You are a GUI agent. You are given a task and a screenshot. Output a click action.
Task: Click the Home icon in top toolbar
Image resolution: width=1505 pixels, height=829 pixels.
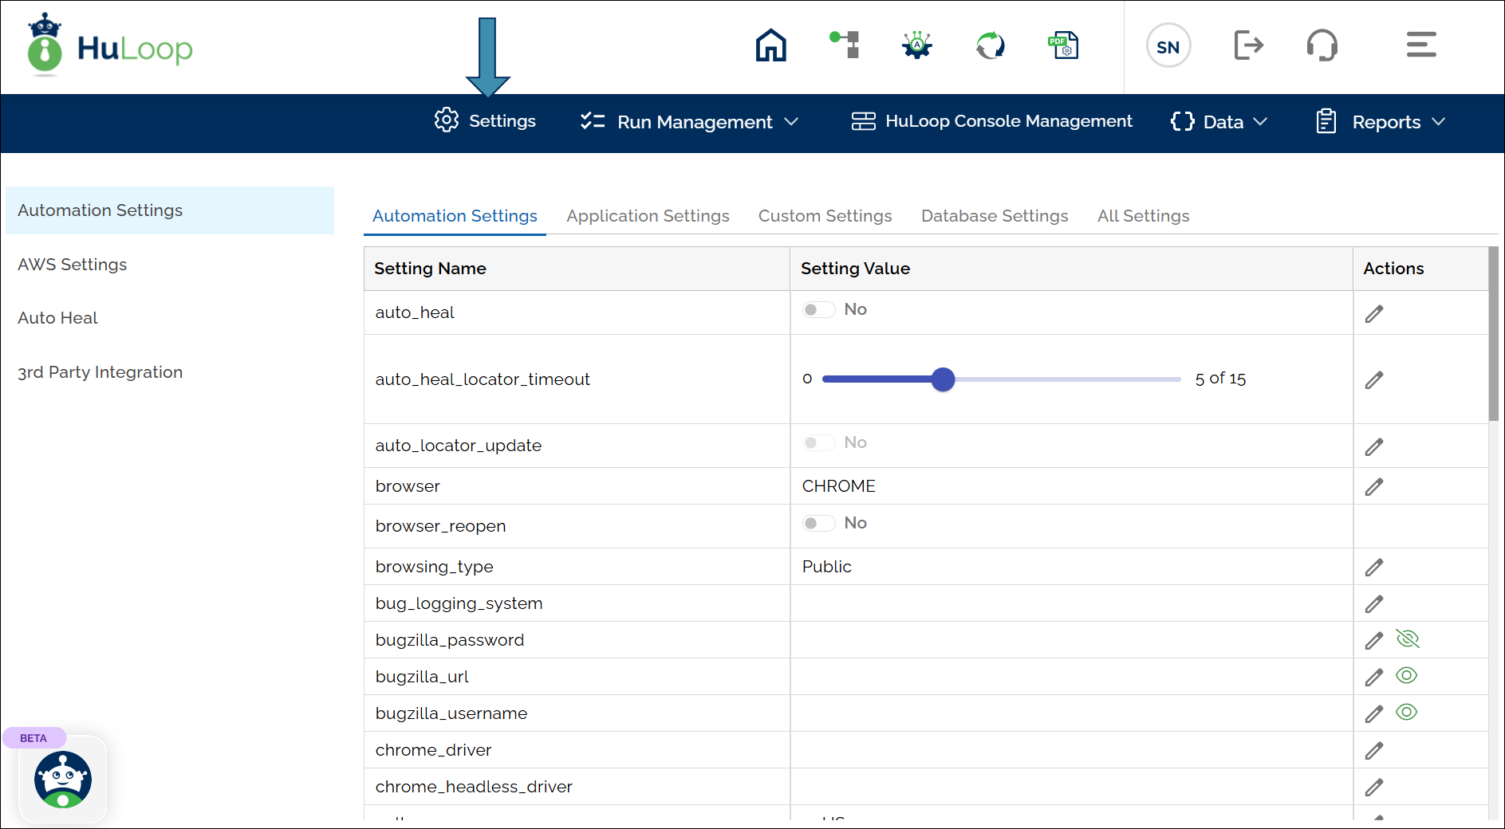[x=770, y=45]
